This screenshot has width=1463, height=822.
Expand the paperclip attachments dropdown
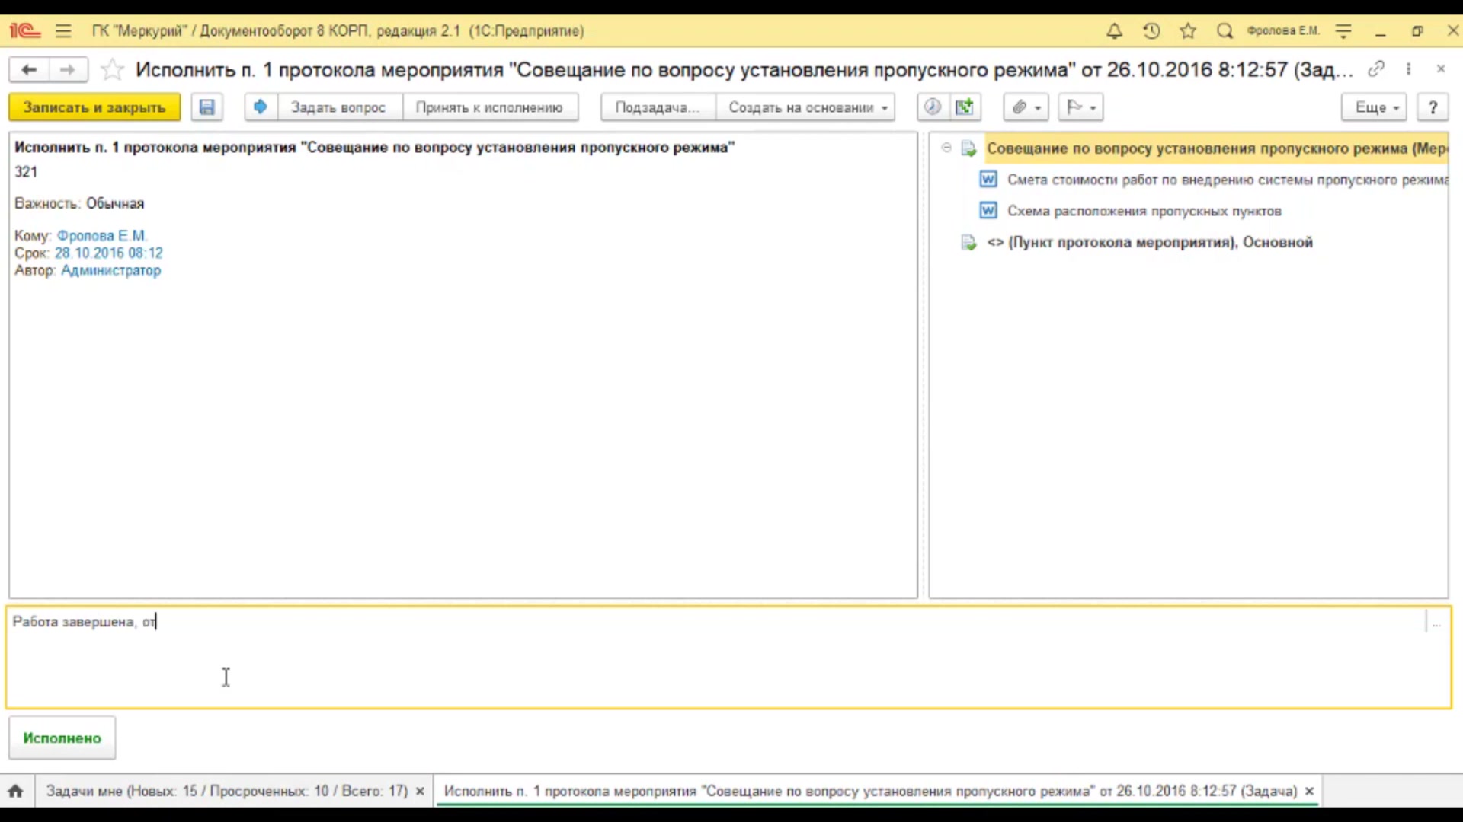[1026, 107]
